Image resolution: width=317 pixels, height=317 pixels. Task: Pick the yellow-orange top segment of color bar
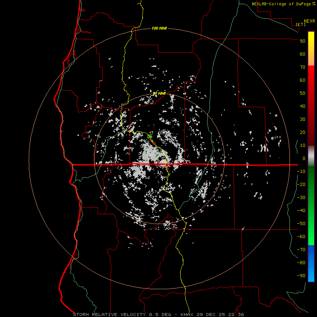tap(311, 49)
